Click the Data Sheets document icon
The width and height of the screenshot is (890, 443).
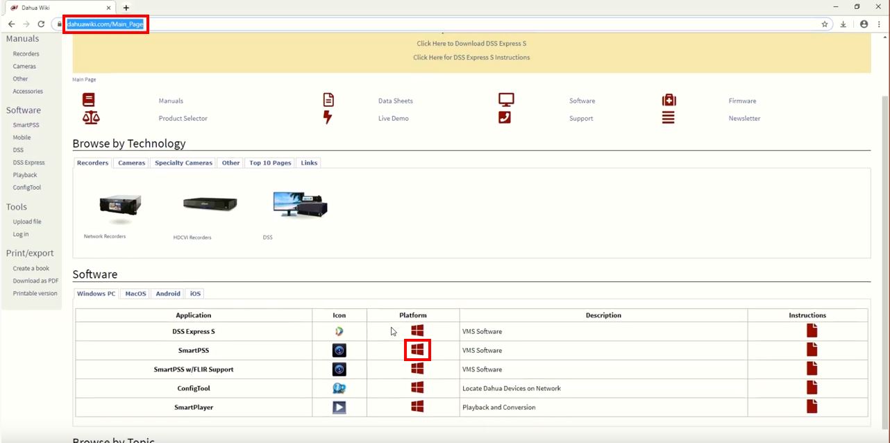328,100
